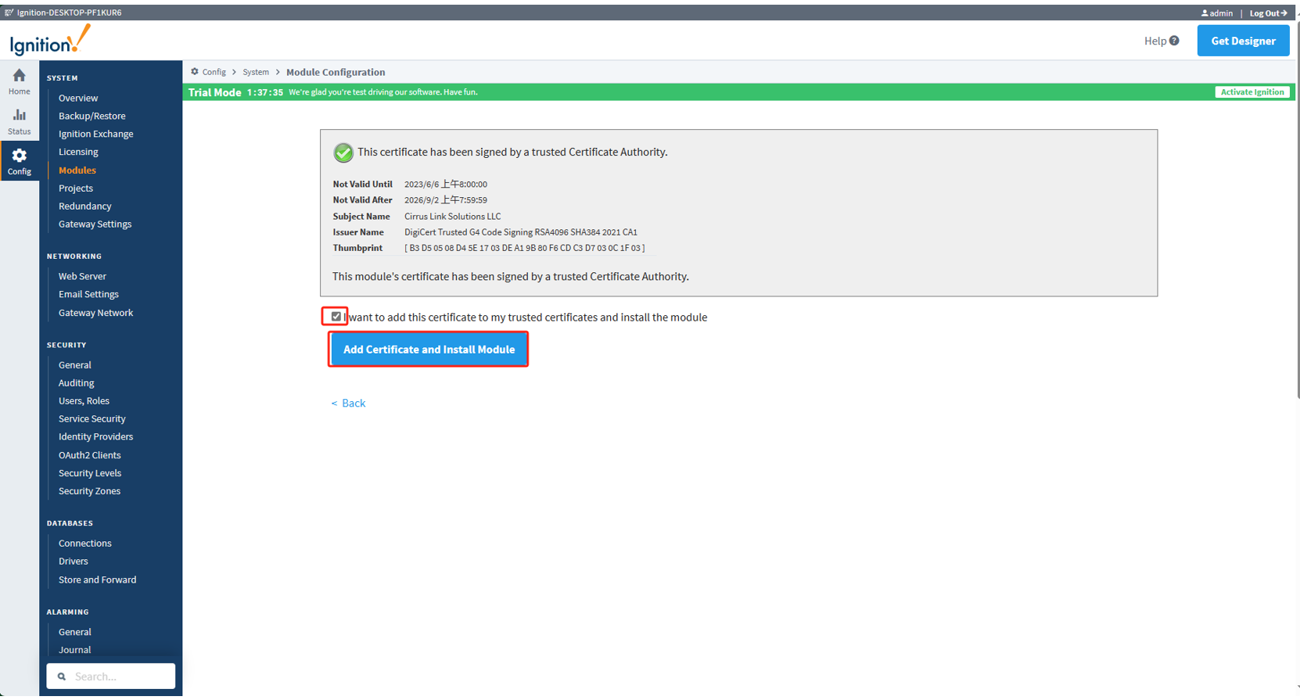1300x700 pixels.
Task: Open Security Levels page
Action: point(90,473)
